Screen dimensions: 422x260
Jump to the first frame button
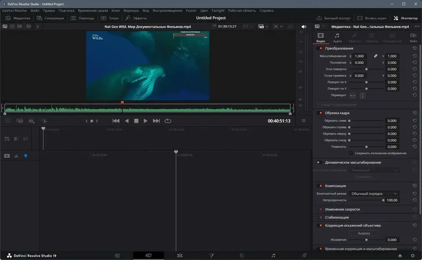[x=116, y=121]
